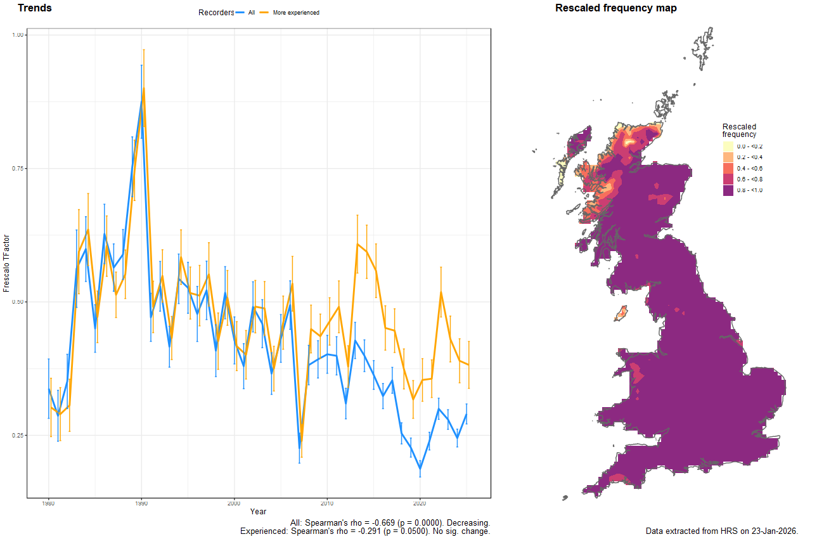Viewport: 824px width, 539px height.
Task: Click the "Year" axis label
Action: (260, 511)
